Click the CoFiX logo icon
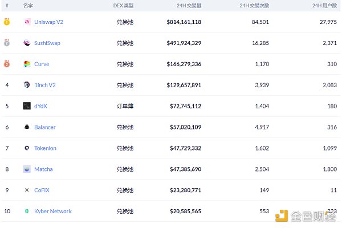 27,190
